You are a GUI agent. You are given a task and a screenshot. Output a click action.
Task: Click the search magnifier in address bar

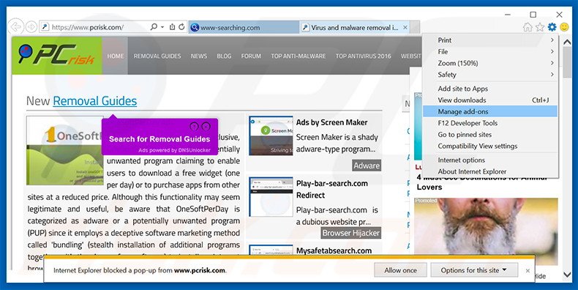coord(154,27)
